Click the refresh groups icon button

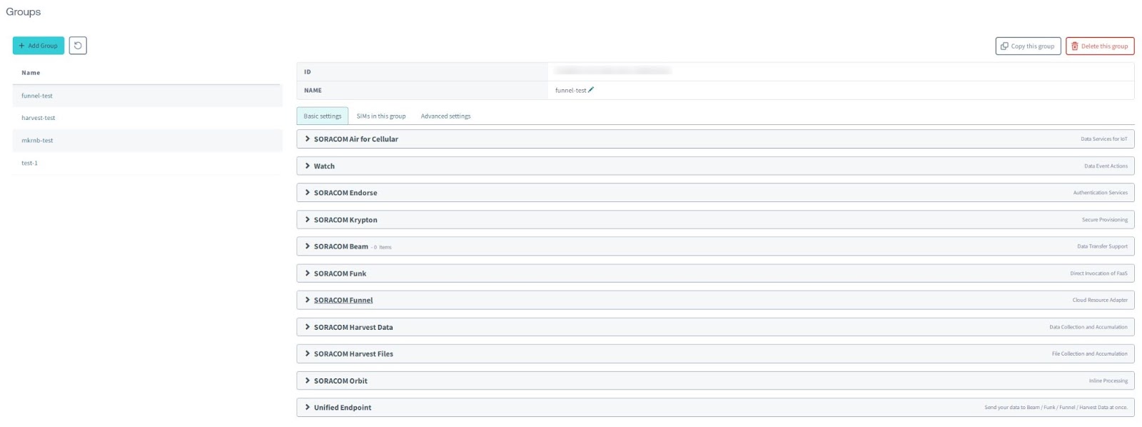tap(78, 46)
